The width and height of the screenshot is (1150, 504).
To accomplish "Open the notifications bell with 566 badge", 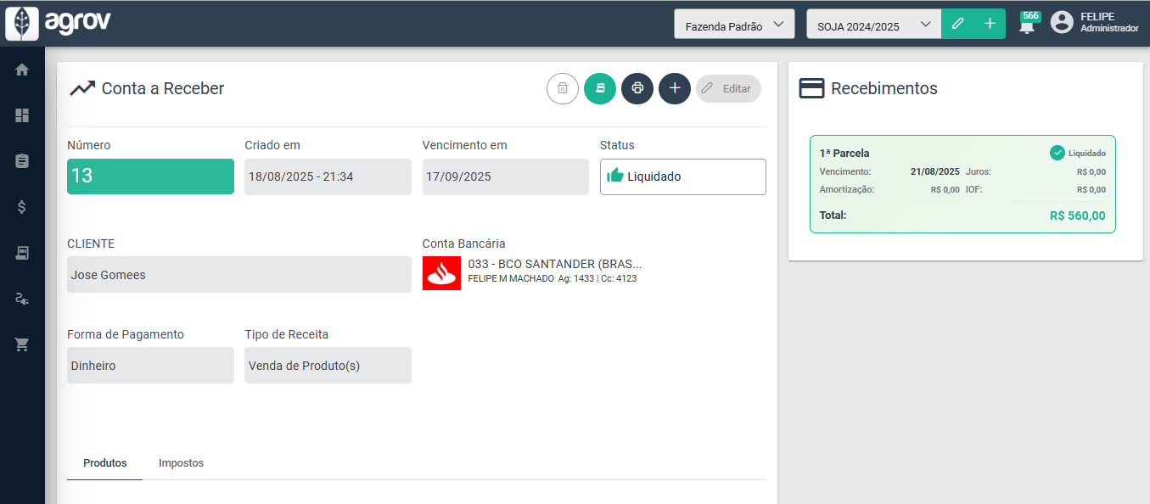I will coord(1027,25).
